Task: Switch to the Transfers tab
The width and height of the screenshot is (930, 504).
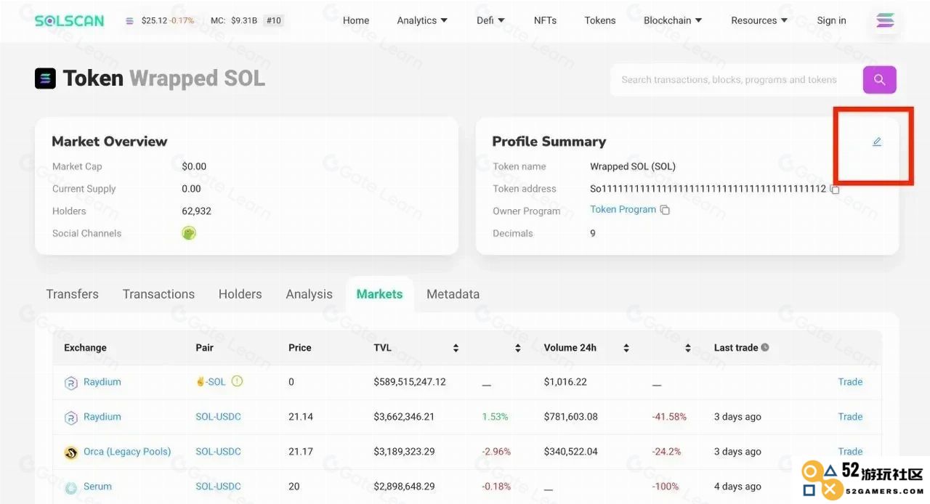Action: [x=73, y=294]
